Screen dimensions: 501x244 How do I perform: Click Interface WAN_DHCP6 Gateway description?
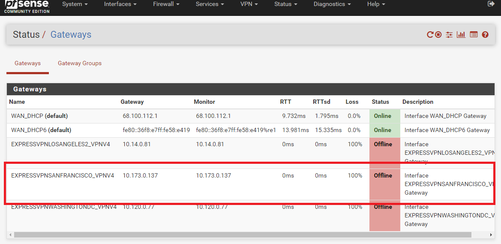(447, 130)
